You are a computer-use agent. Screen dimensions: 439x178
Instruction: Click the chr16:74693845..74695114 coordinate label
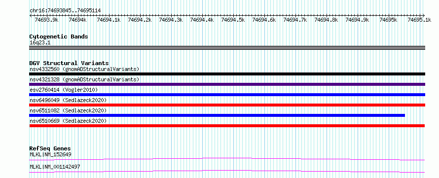65,11
